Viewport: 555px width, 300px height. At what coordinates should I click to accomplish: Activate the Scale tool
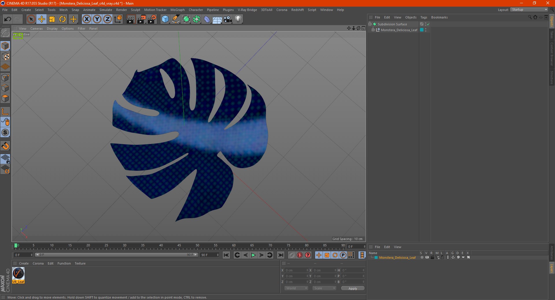[x=52, y=19]
